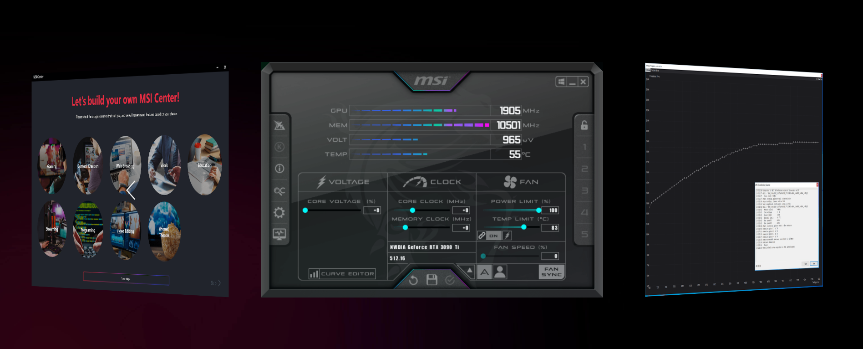
Task: Reset settings to default in Afterburner
Action: tap(413, 280)
